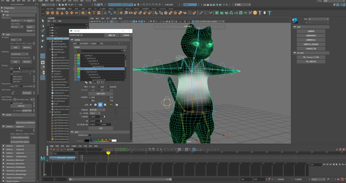This screenshot has width=346, height=183.
Task: Select the square brush profile icon
Action: (x=105, y=105)
